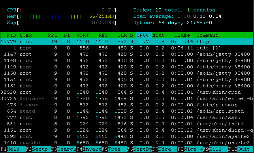
Task: Click F9 Kill to kill the process
Action: 215,149
